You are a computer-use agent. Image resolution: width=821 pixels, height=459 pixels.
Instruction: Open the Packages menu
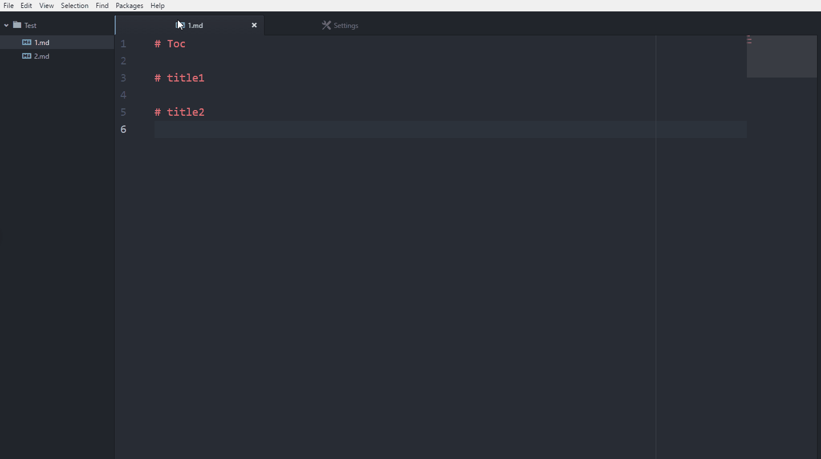(x=129, y=6)
